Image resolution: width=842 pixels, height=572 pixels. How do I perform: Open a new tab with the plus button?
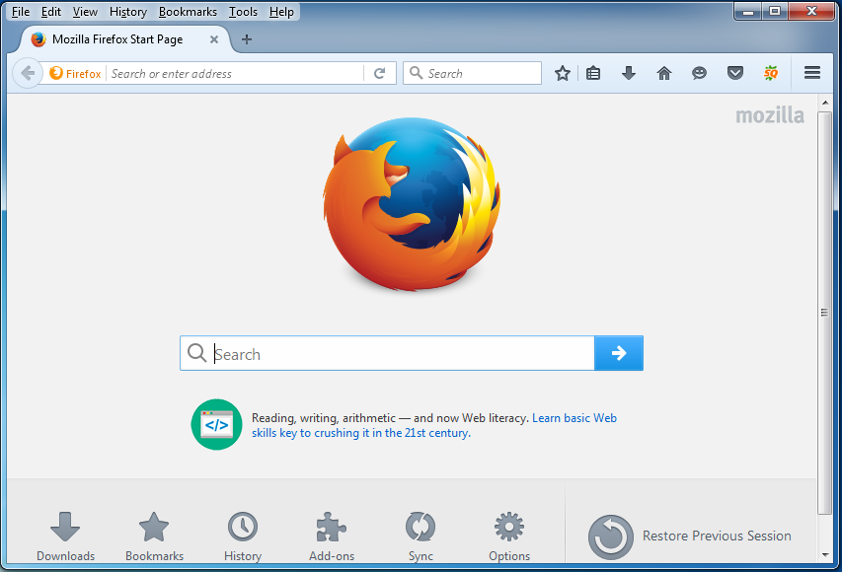pyautogui.click(x=247, y=39)
